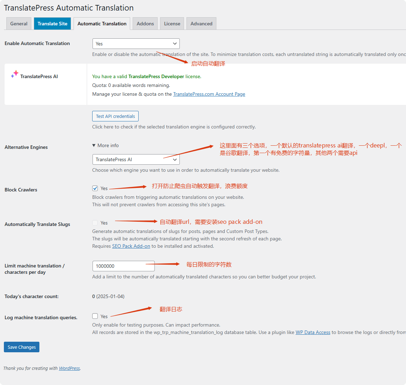Viewport: 406px width, 385px height.
Task: Click the Block Crawlers label
Action: (21, 190)
